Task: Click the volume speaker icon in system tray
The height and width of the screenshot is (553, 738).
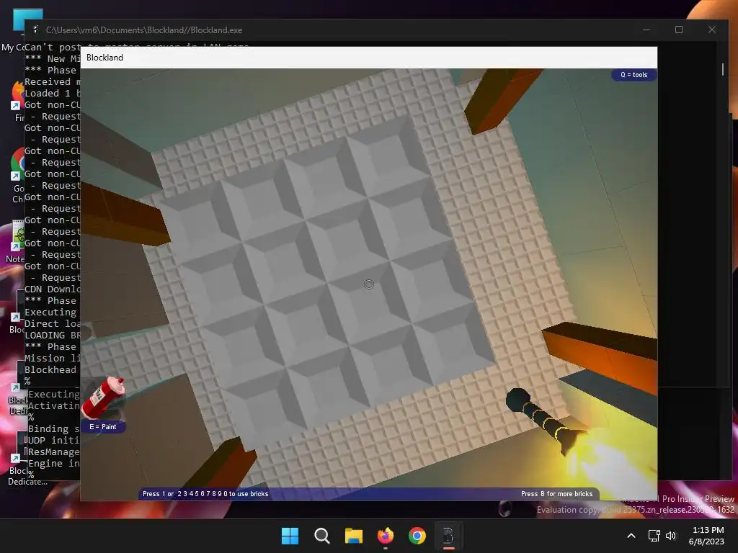Action: [671, 536]
